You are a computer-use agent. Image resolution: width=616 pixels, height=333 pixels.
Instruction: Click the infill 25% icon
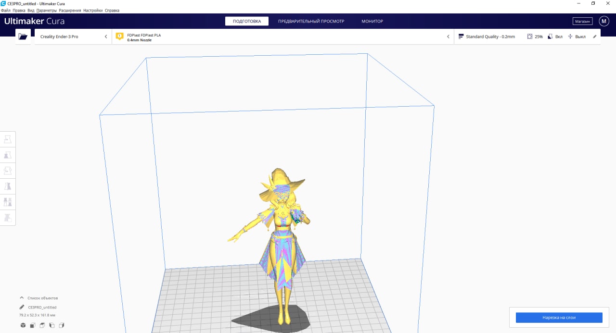coord(530,37)
